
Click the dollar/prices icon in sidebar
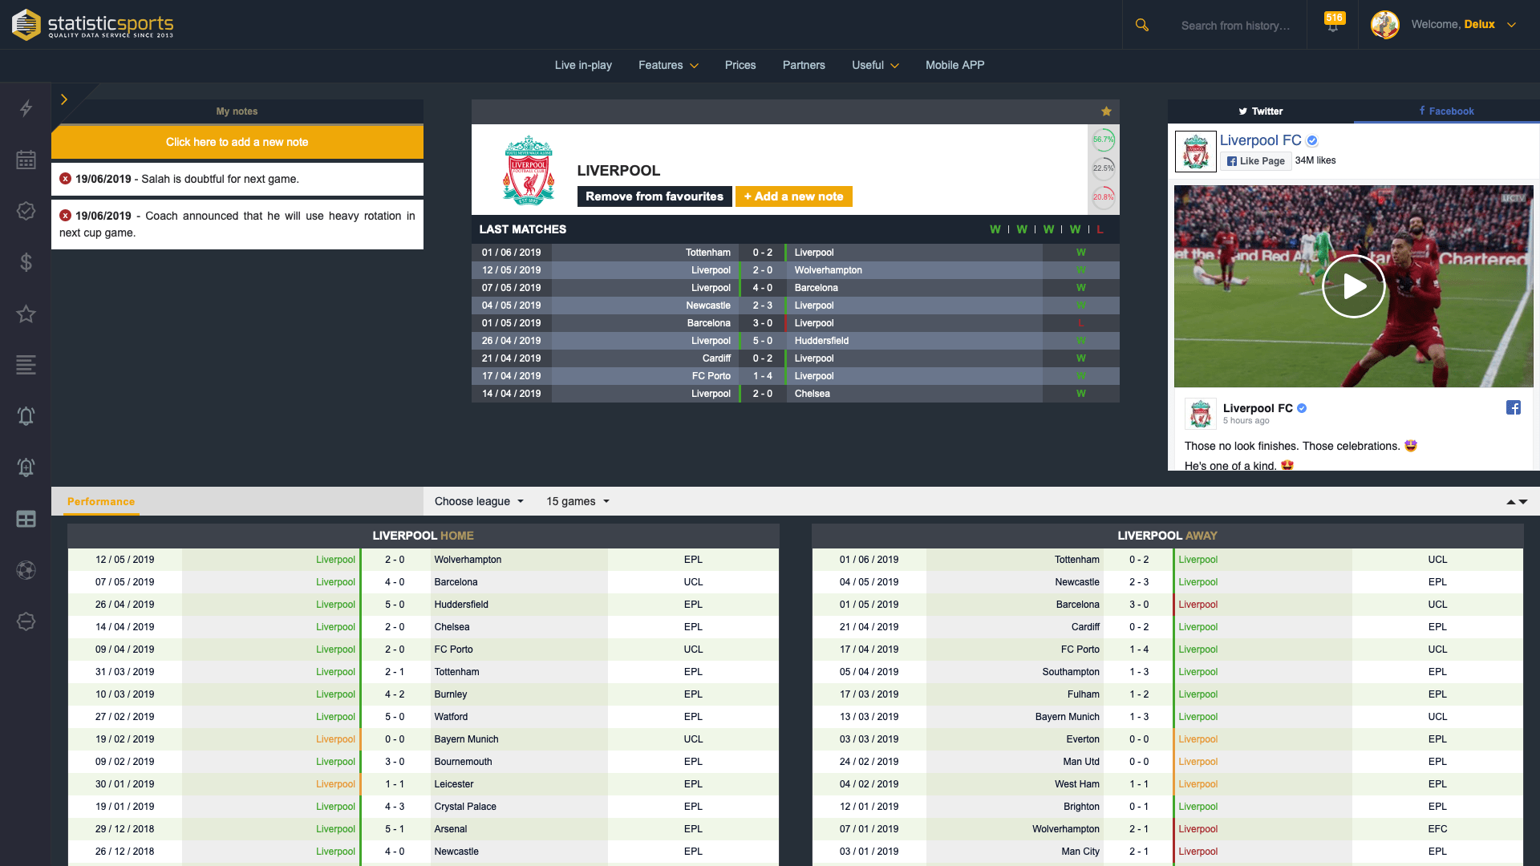click(x=26, y=261)
